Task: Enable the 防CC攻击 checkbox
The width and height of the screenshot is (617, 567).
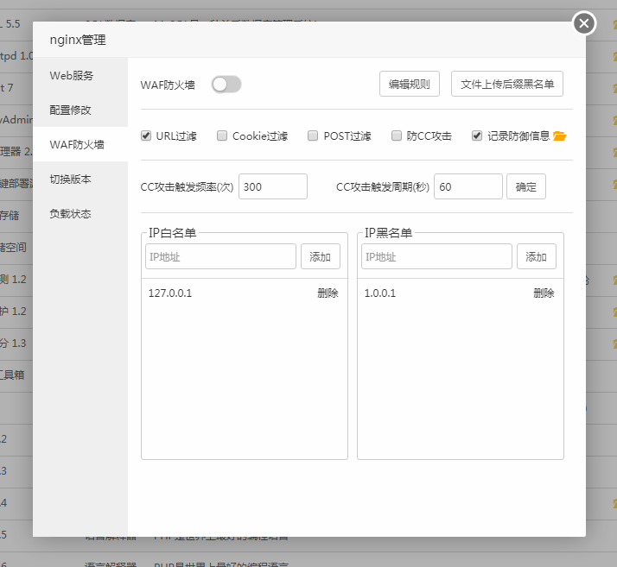Action: tap(397, 135)
